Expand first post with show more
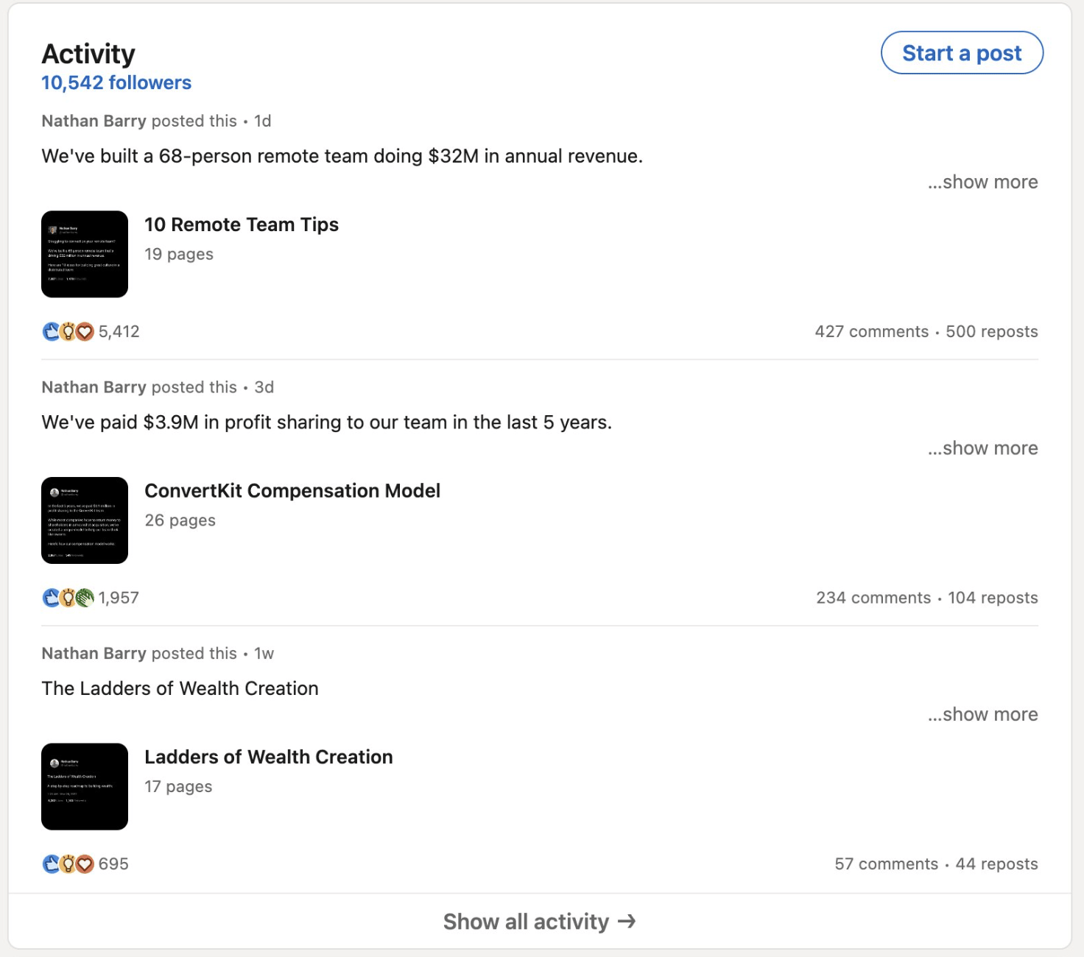The height and width of the screenshot is (957, 1084). pos(982,182)
